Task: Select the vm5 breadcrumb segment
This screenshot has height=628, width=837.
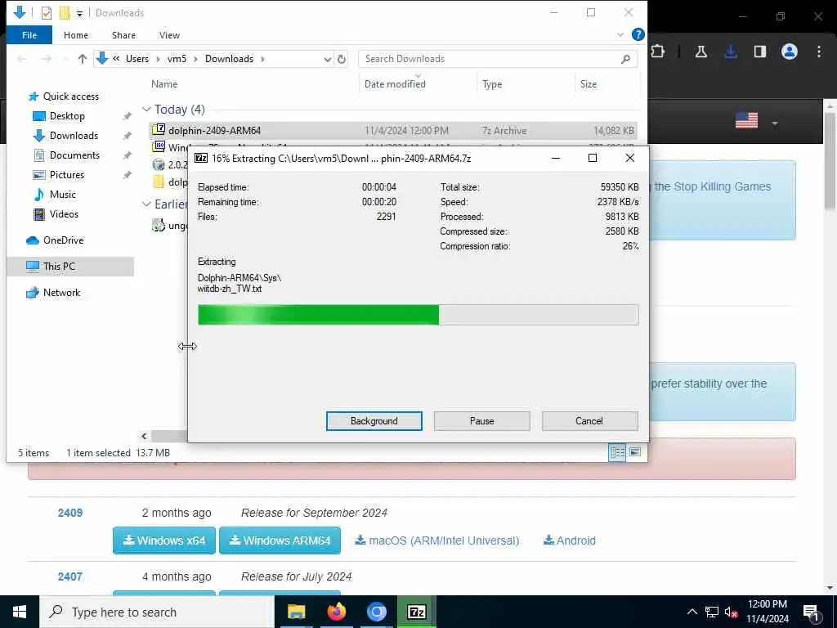Action: point(177,59)
